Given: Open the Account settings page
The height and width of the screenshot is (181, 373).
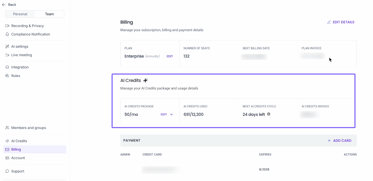Looking at the screenshot, I should click(18, 158).
